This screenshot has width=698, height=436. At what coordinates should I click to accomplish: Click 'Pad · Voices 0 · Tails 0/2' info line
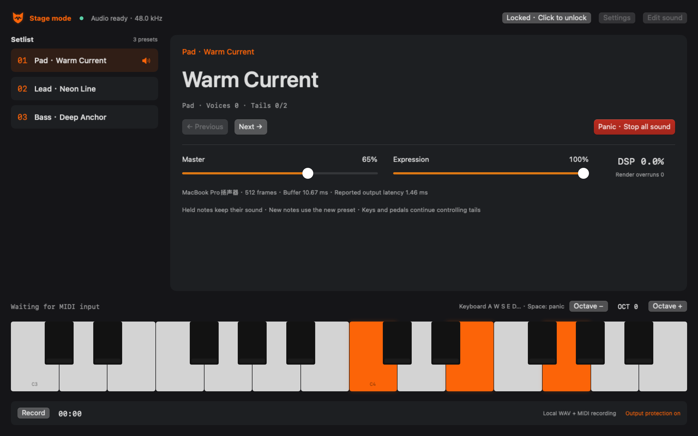coord(234,105)
